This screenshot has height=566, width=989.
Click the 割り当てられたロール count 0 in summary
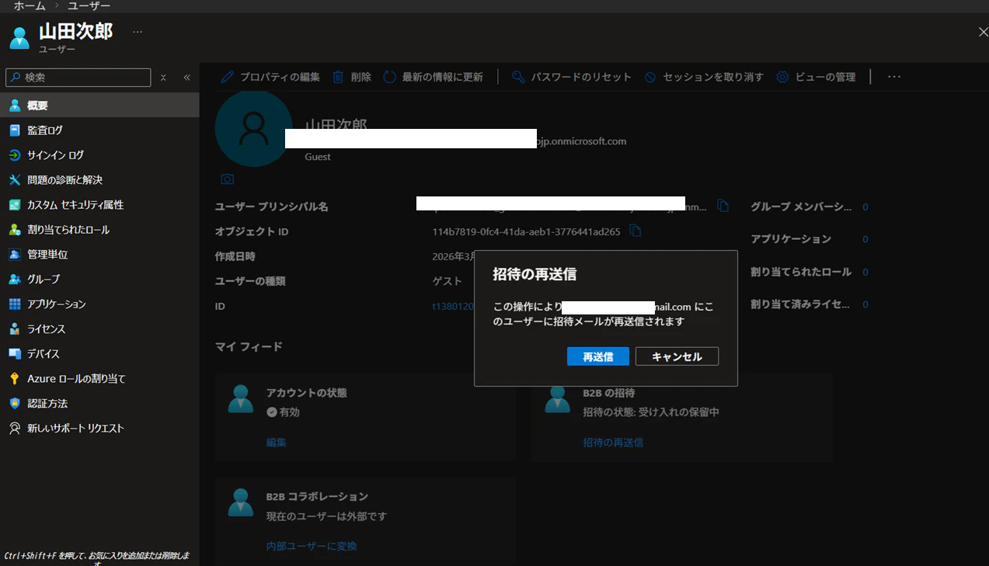coord(865,272)
